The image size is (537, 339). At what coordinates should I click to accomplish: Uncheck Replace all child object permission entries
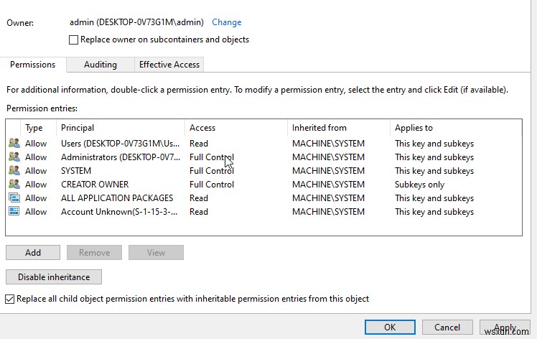click(x=10, y=299)
